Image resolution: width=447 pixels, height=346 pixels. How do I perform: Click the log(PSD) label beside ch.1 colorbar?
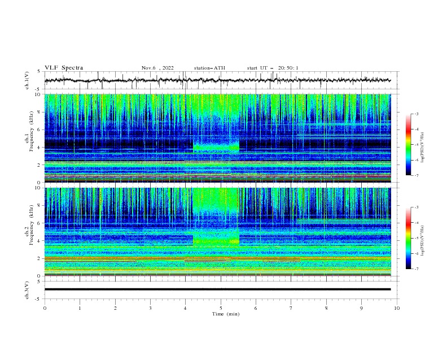[422, 148]
